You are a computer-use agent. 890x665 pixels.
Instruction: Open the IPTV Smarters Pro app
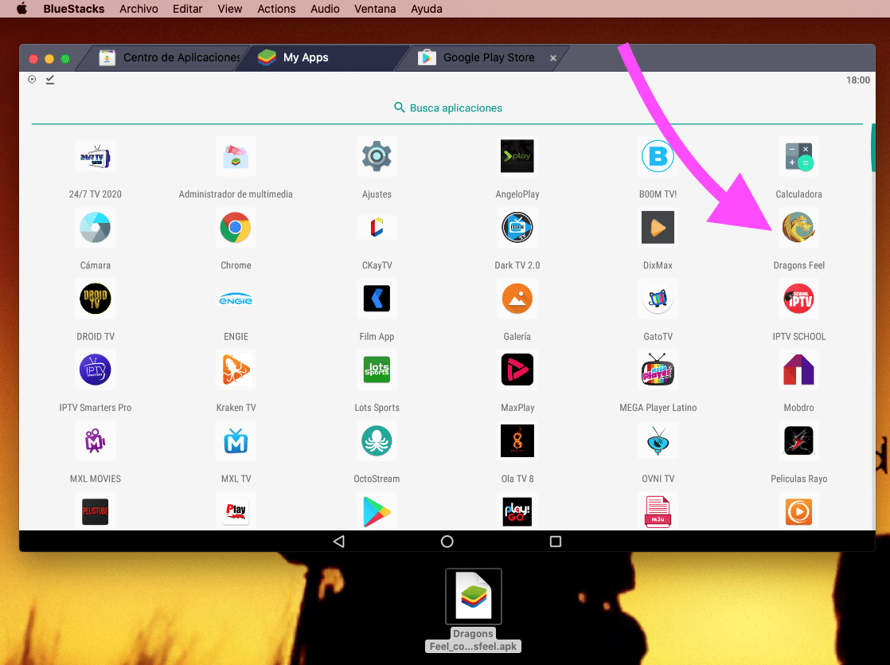pyautogui.click(x=95, y=370)
